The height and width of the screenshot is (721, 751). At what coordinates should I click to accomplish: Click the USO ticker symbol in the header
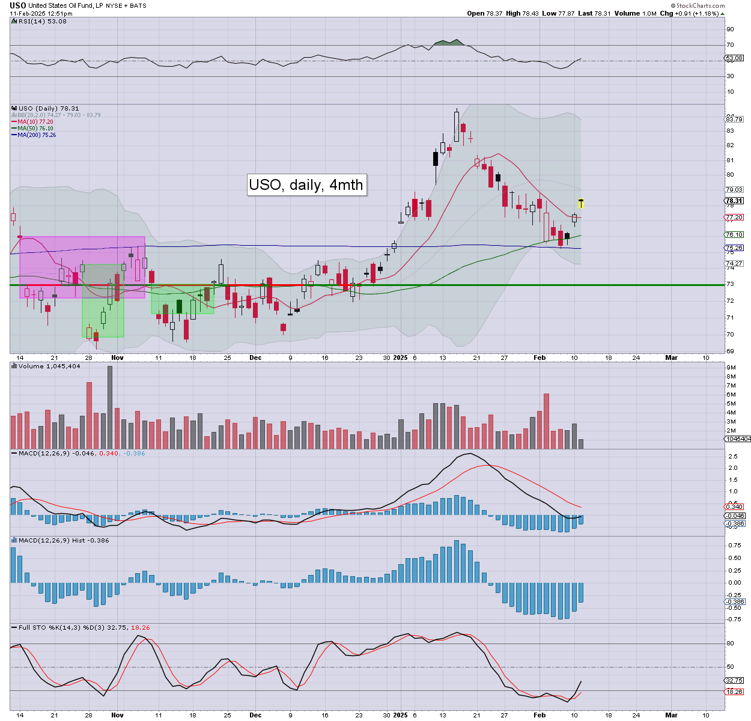17,5
